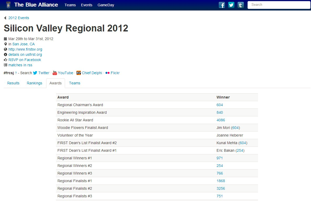
Task: Open GameDay in the top navigation
Action: point(106,5)
